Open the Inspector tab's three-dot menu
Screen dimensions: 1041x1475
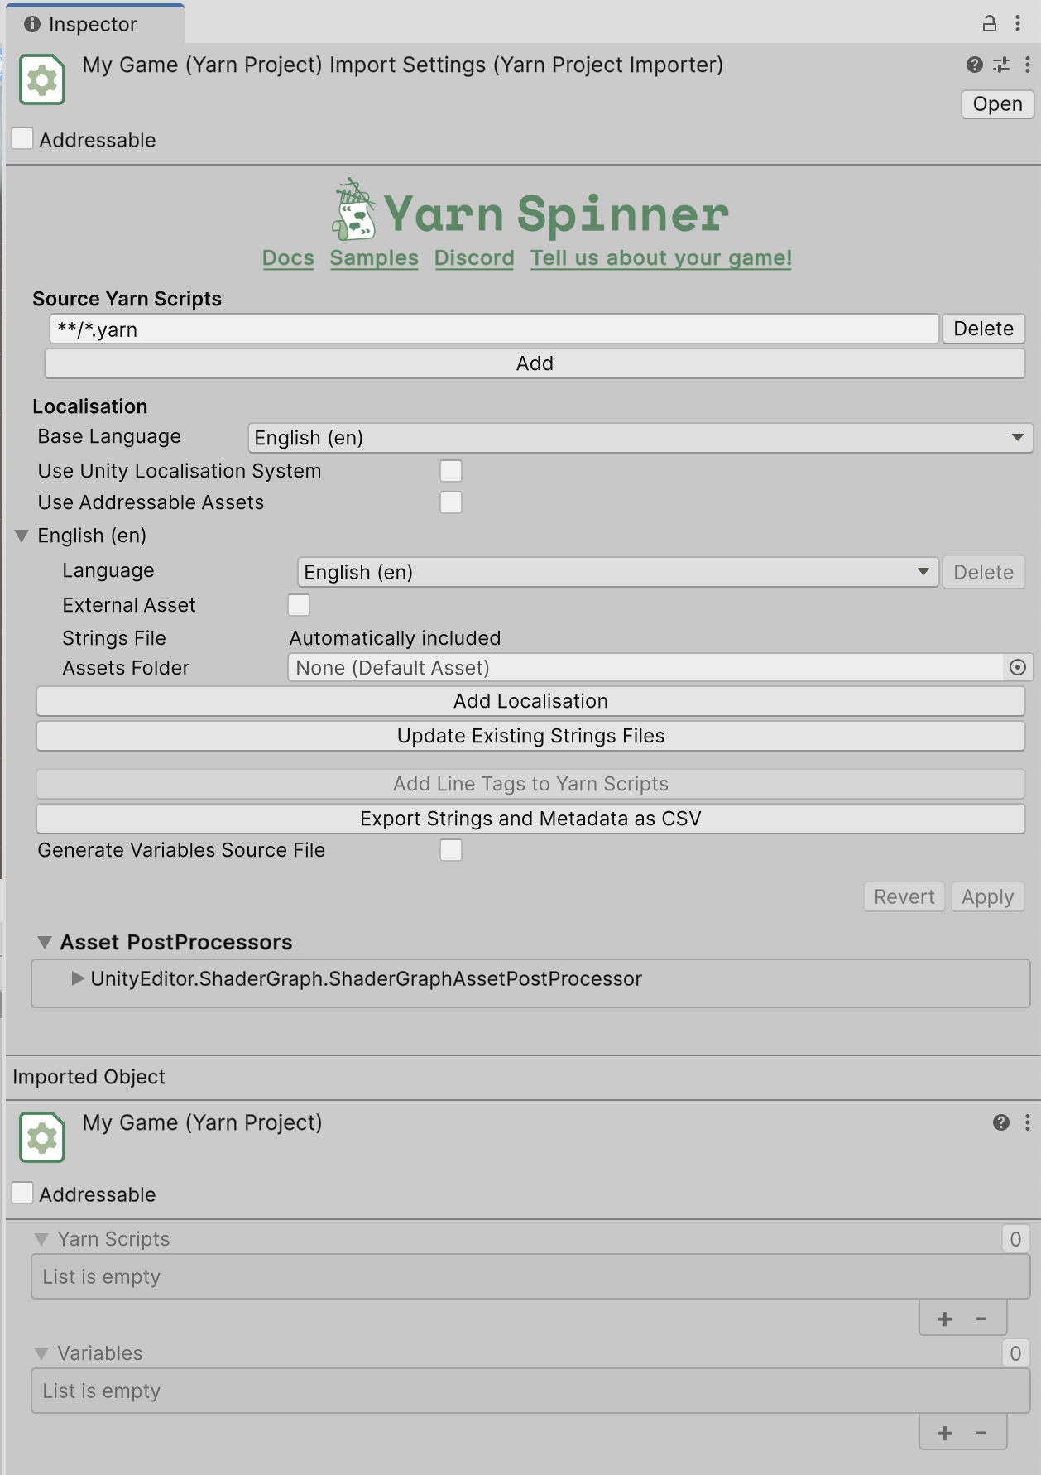point(1018,23)
